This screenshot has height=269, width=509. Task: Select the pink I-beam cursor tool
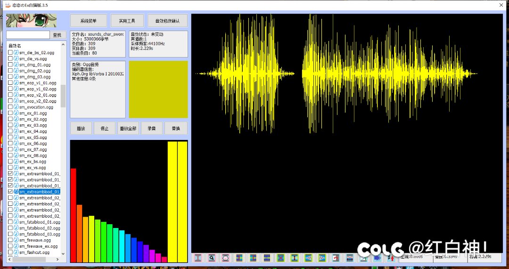pyautogui.click(x=198, y=258)
